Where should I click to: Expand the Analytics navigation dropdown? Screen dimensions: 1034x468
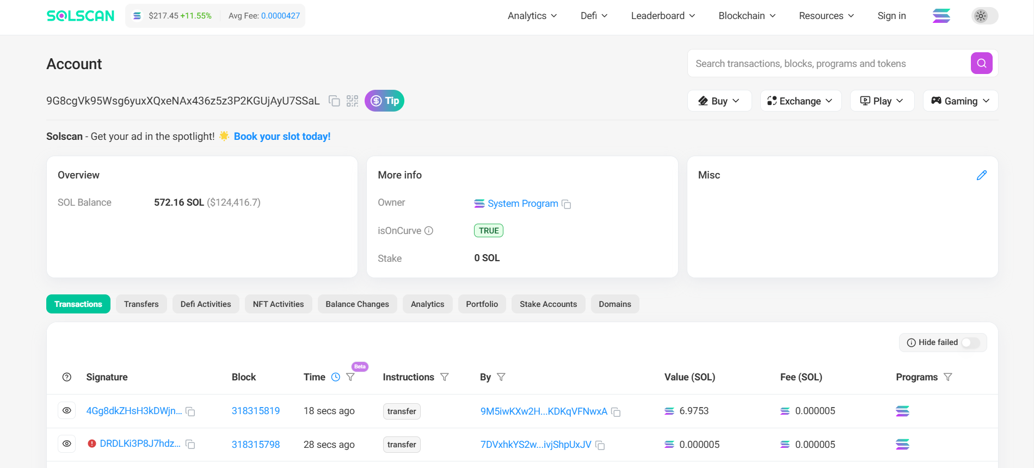(532, 16)
